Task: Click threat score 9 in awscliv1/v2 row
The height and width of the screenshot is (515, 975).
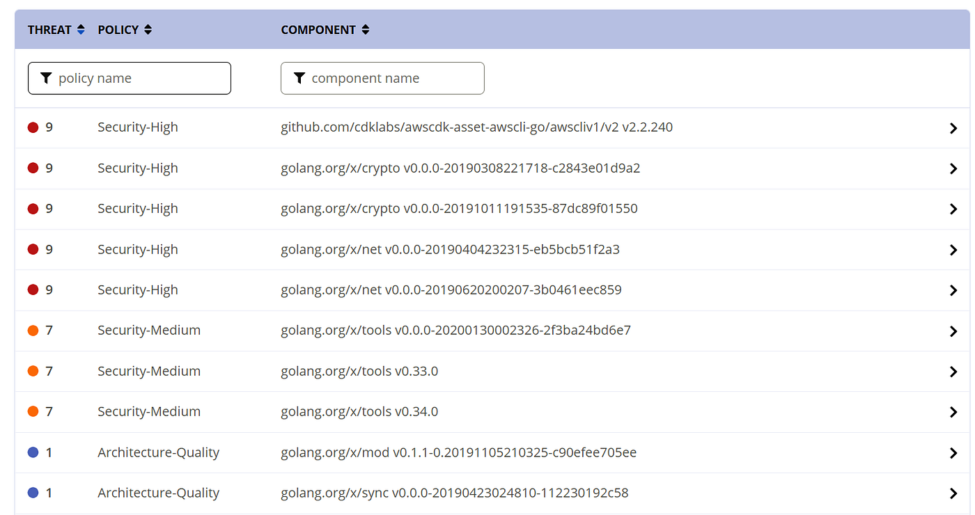Action: click(49, 127)
